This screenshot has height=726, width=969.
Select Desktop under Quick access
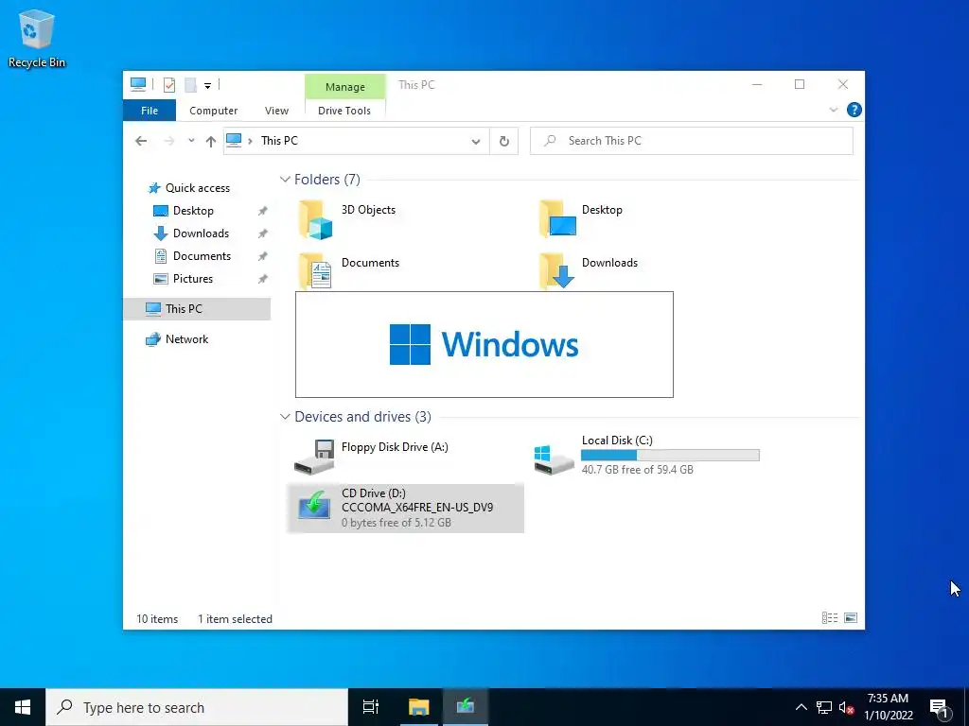pyautogui.click(x=193, y=211)
